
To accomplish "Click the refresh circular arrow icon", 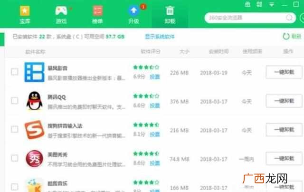I will pyautogui.click(x=286, y=36).
